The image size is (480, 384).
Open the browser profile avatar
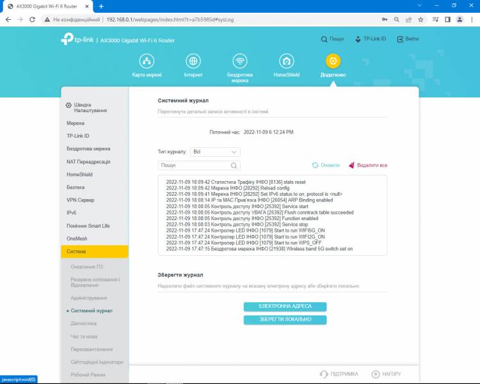(460, 20)
